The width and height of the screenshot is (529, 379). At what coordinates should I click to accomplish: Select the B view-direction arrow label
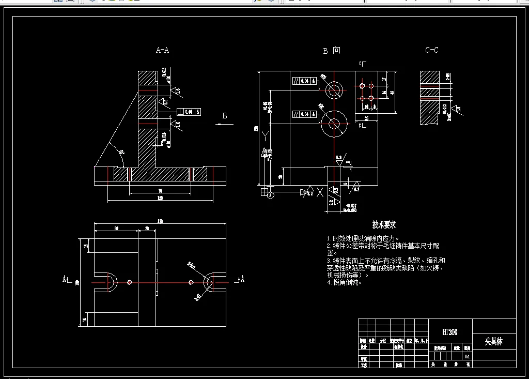click(225, 116)
